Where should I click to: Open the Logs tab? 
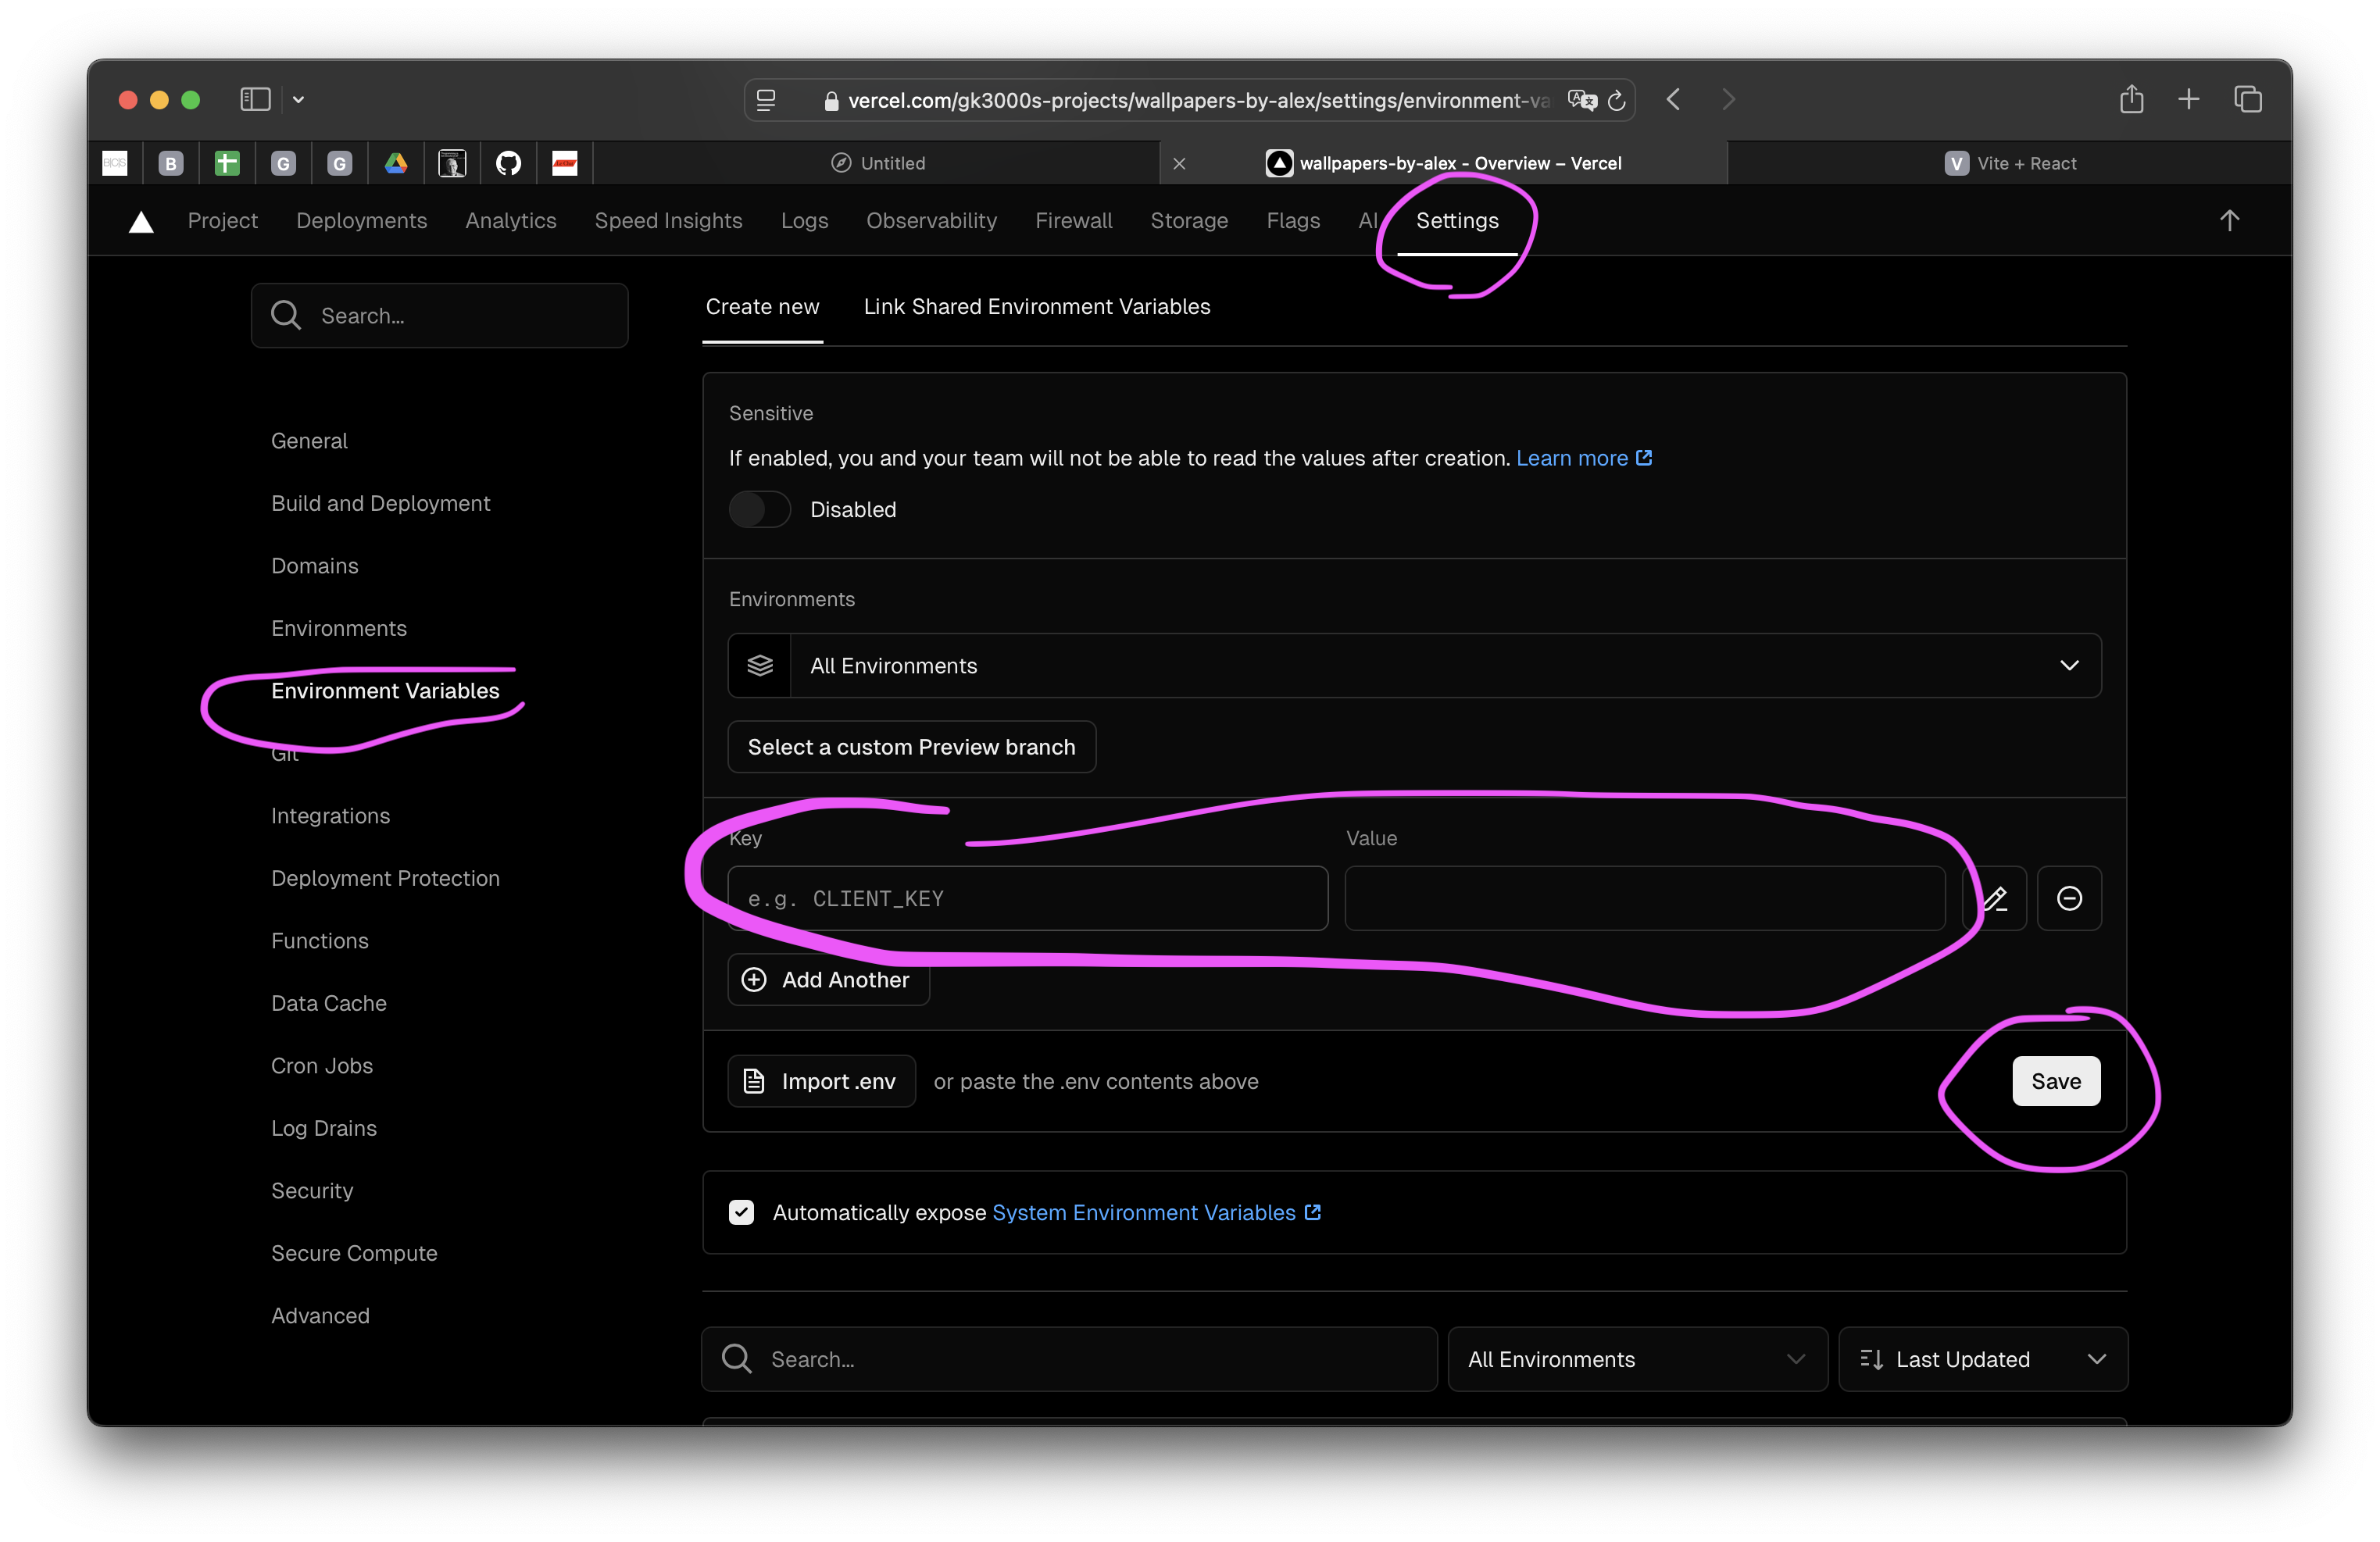(x=804, y=221)
